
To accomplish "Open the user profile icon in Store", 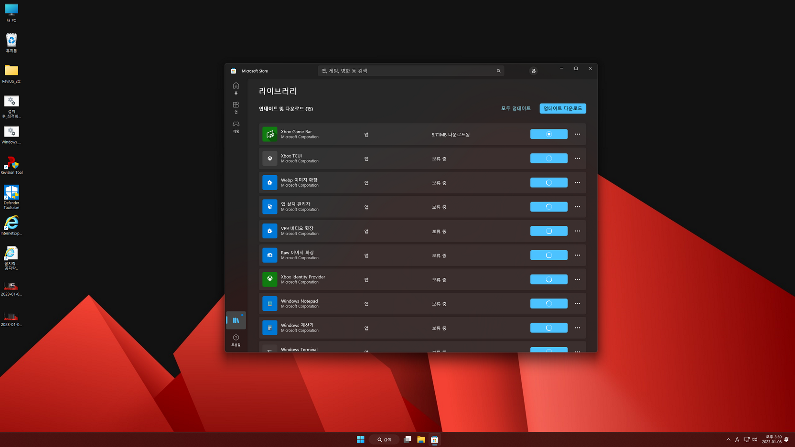I will point(534,71).
